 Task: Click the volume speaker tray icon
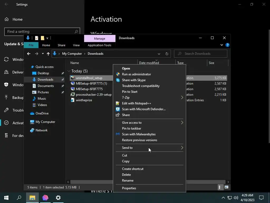[236, 198]
